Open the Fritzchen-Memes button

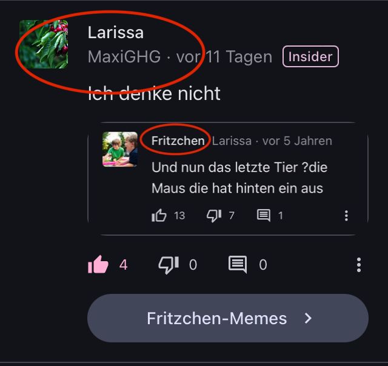[228, 318]
